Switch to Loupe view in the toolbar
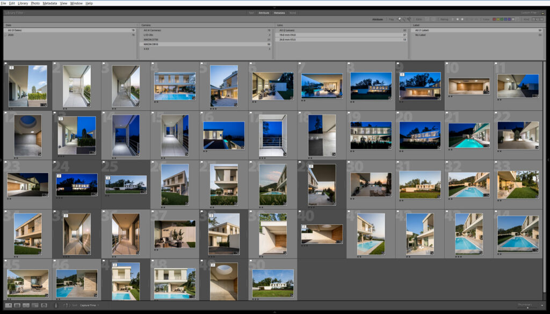The height and width of the screenshot is (314, 550). pos(17,305)
